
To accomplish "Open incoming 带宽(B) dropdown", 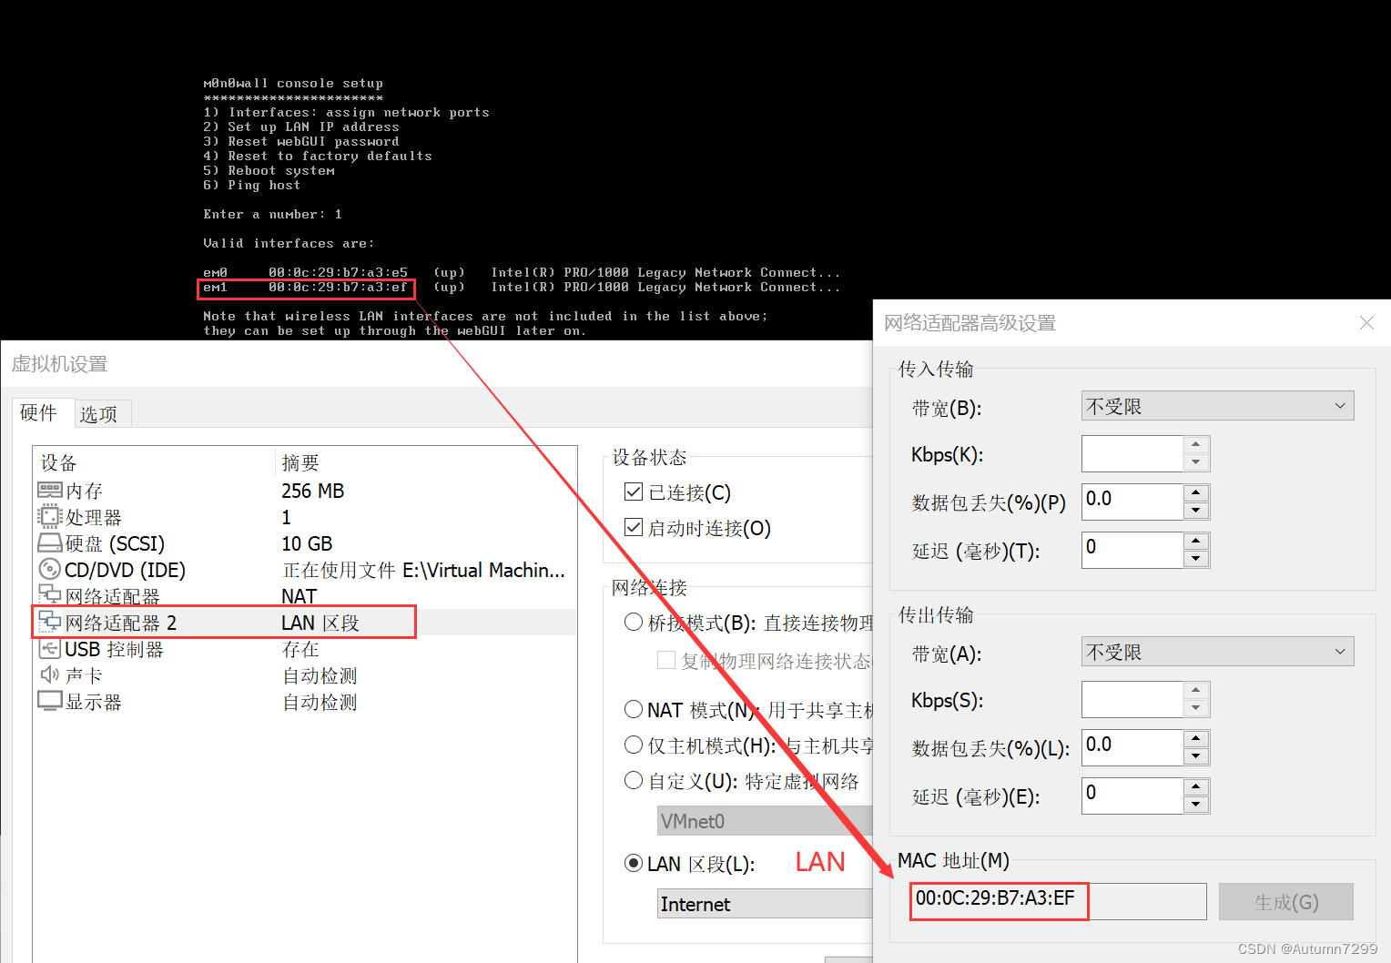I will (1217, 406).
